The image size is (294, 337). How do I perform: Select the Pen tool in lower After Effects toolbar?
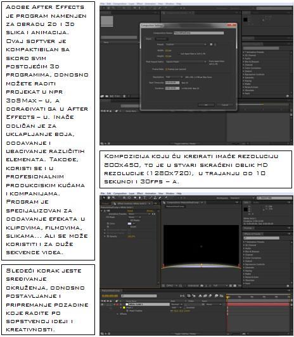click(140, 198)
